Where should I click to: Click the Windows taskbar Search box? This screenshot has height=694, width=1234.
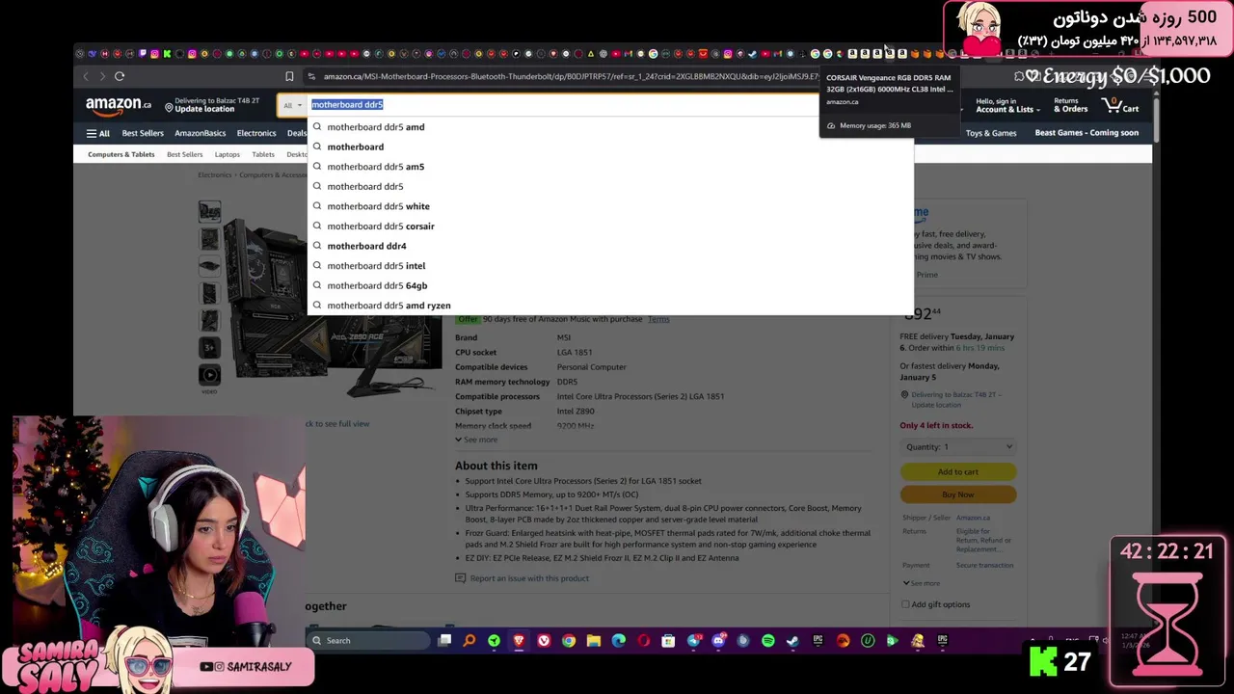pyautogui.click(x=368, y=640)
